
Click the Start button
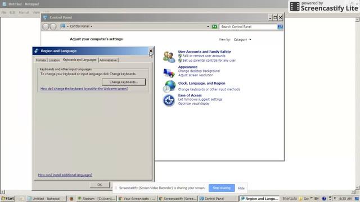click(7, 199)
